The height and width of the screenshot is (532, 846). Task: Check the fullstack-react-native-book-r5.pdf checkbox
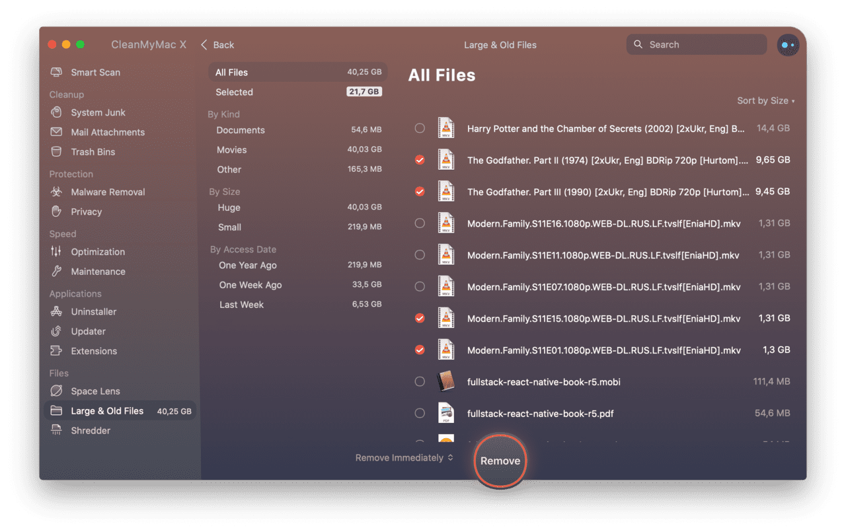pyautogui.click(x=420, y=413)
